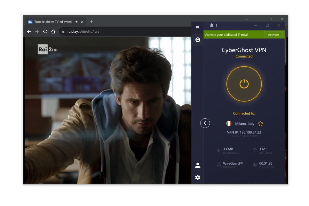Viewport: 309px width, 206px height.
Task: Click the Rai 2 HD channel logo
Action: coord(48,49)
